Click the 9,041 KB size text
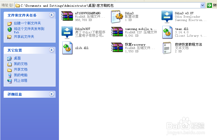 132,36
